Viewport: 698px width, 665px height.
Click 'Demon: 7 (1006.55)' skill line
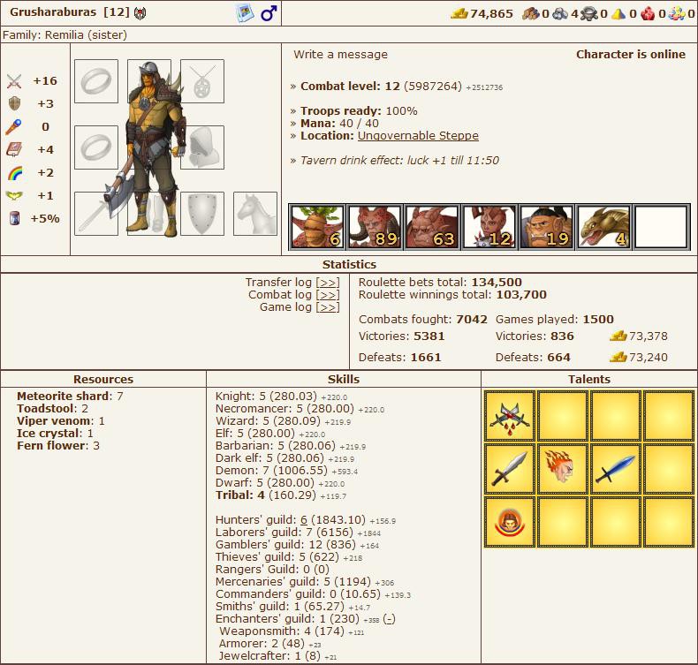tap(271, 470)
